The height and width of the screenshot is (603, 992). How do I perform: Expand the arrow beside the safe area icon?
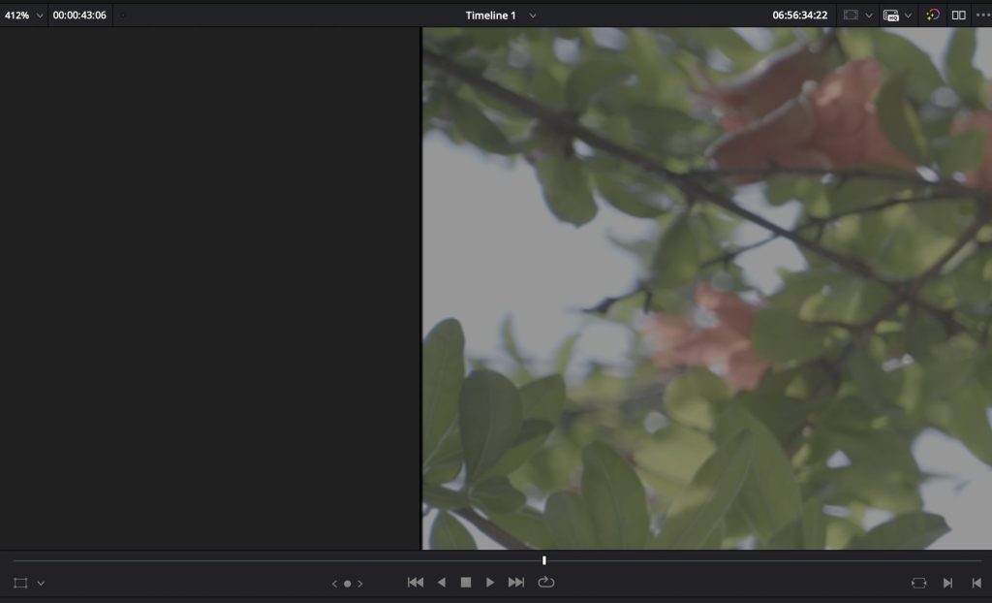click(x=869, y=16)
